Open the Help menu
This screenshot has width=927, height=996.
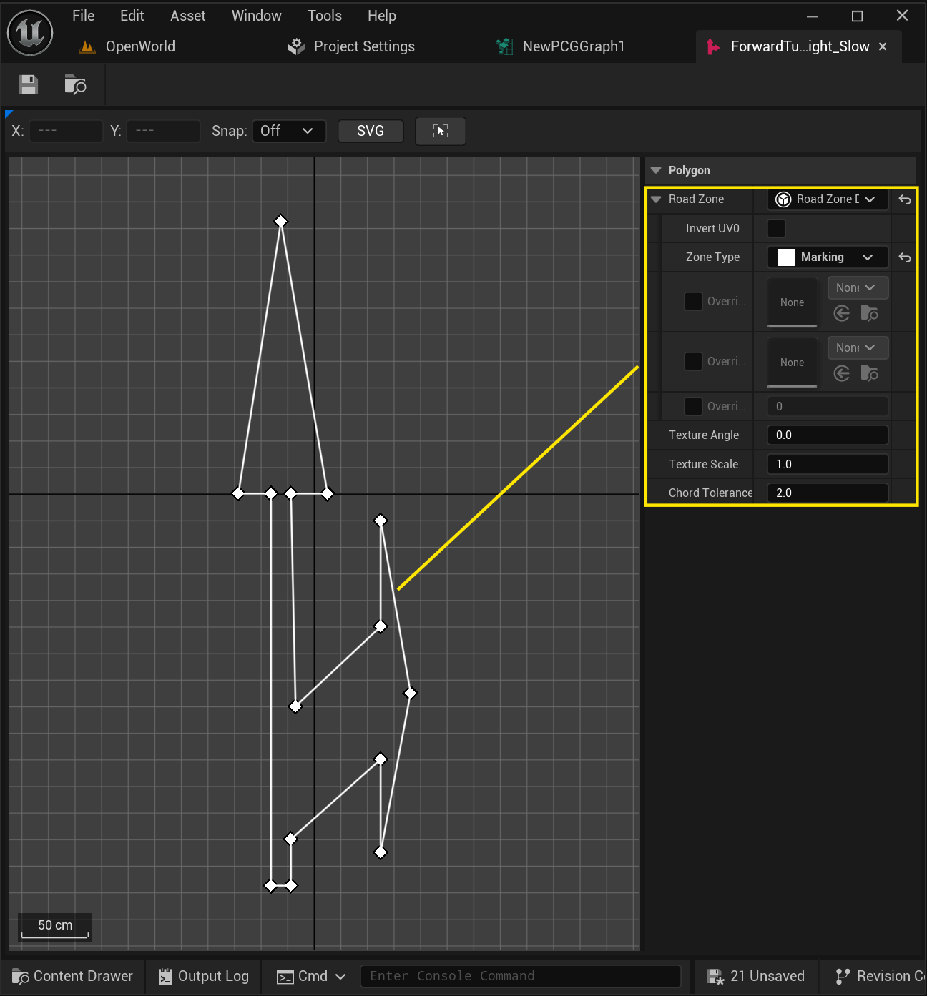click(382, 16)
